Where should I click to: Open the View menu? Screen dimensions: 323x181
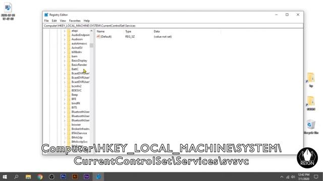click(x=63, y=21)
